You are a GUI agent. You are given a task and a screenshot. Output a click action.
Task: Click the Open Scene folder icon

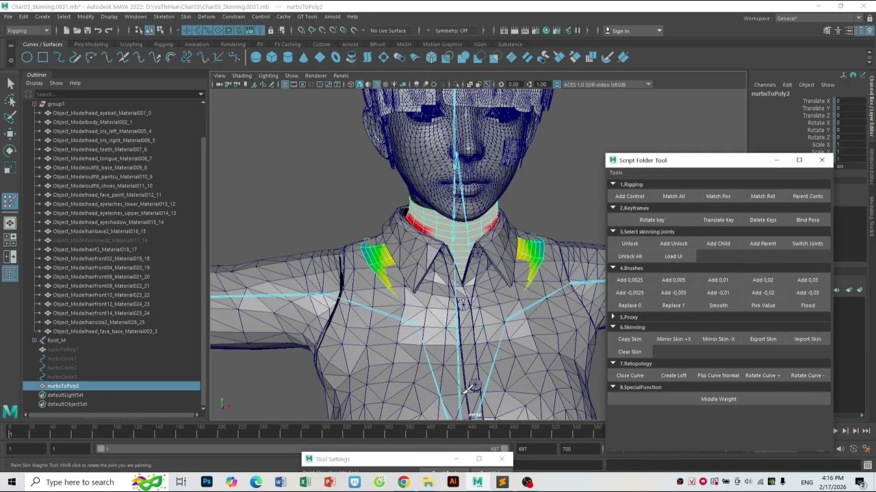click(77, 30)
